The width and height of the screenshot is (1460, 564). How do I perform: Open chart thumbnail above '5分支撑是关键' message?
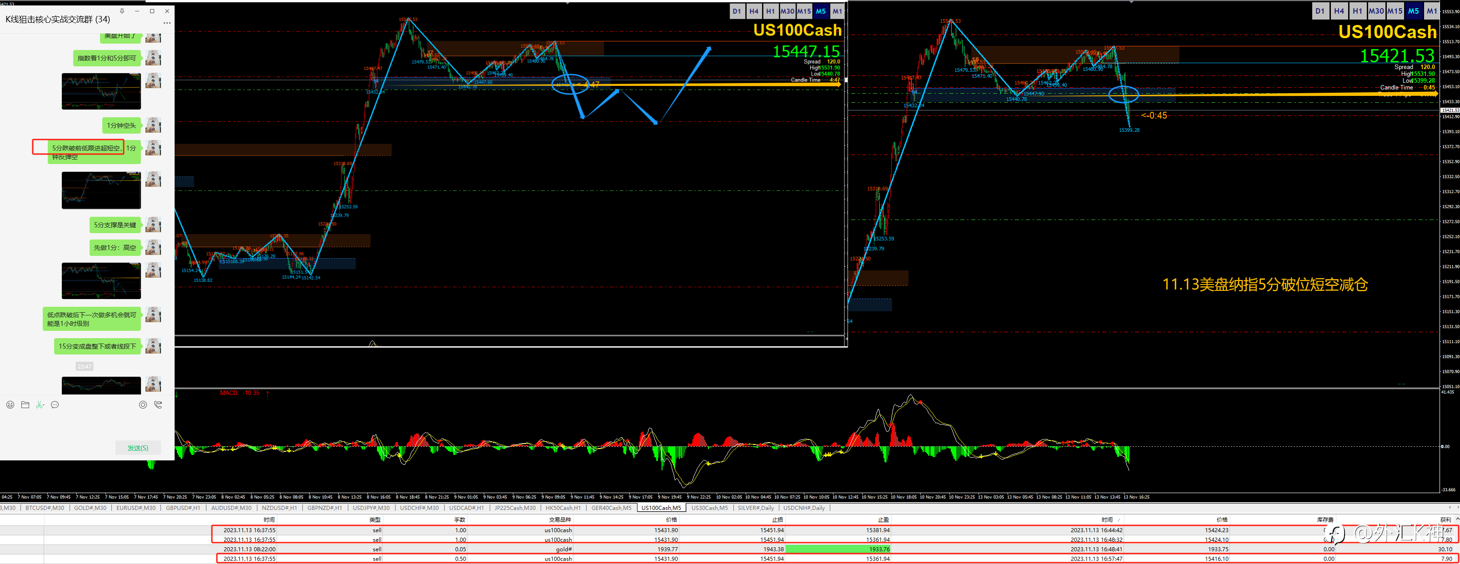(101, 190)
